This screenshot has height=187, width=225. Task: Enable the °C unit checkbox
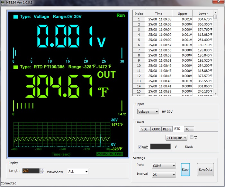pos(192,138)
